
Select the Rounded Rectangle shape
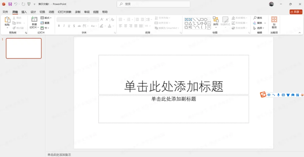(x=186, y=23)
